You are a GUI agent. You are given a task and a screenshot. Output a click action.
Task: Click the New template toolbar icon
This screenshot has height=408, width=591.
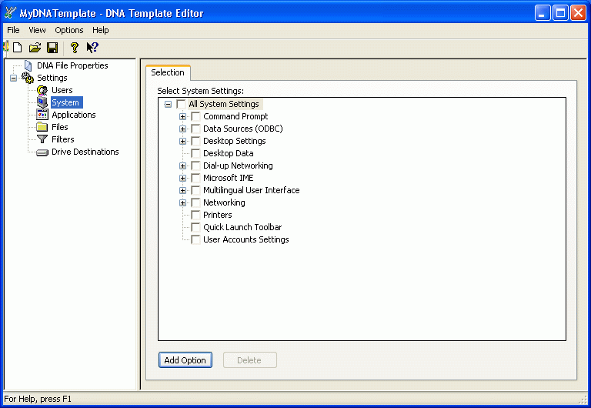click(18, 48)
